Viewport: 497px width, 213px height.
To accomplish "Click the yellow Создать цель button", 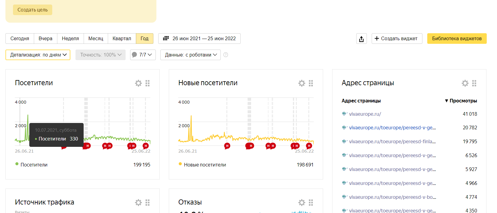I will pos(33,10).
